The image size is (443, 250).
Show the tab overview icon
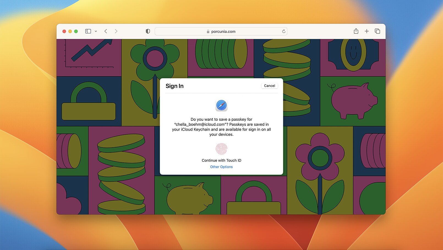click(378, 31)
